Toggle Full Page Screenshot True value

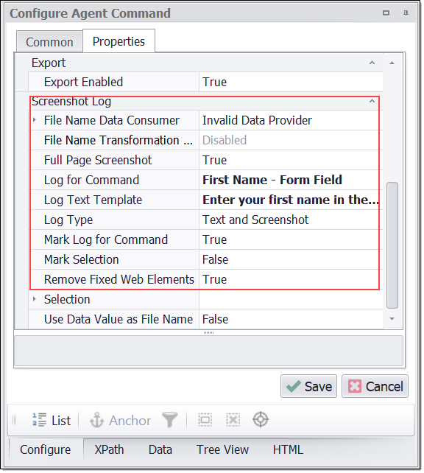[291, 160]
